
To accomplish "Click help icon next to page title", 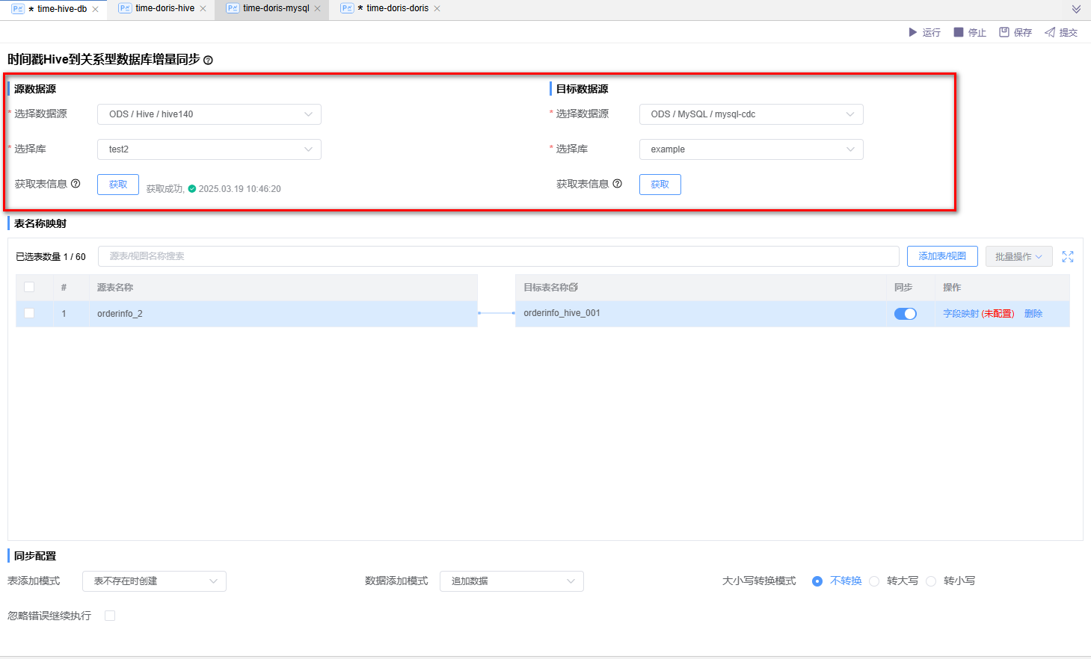I will [x=208, y=61].
